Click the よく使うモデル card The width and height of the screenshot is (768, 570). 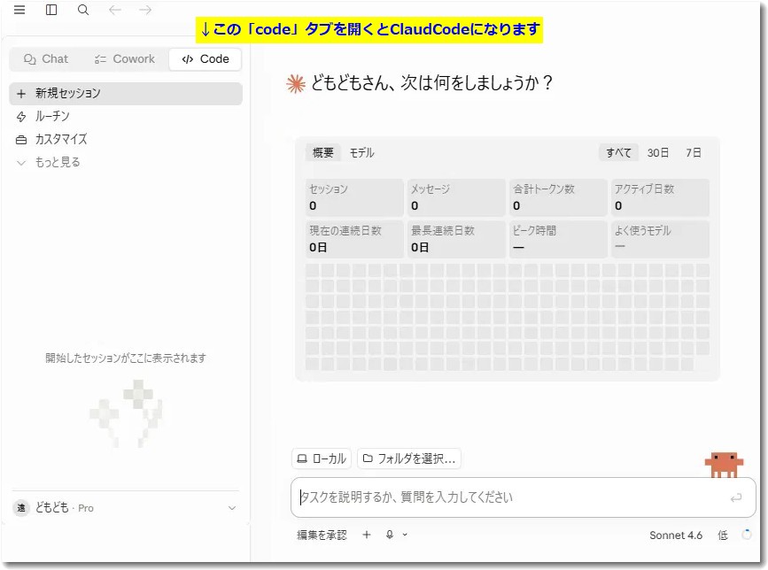pyautogui.click(x=660, y=239)
